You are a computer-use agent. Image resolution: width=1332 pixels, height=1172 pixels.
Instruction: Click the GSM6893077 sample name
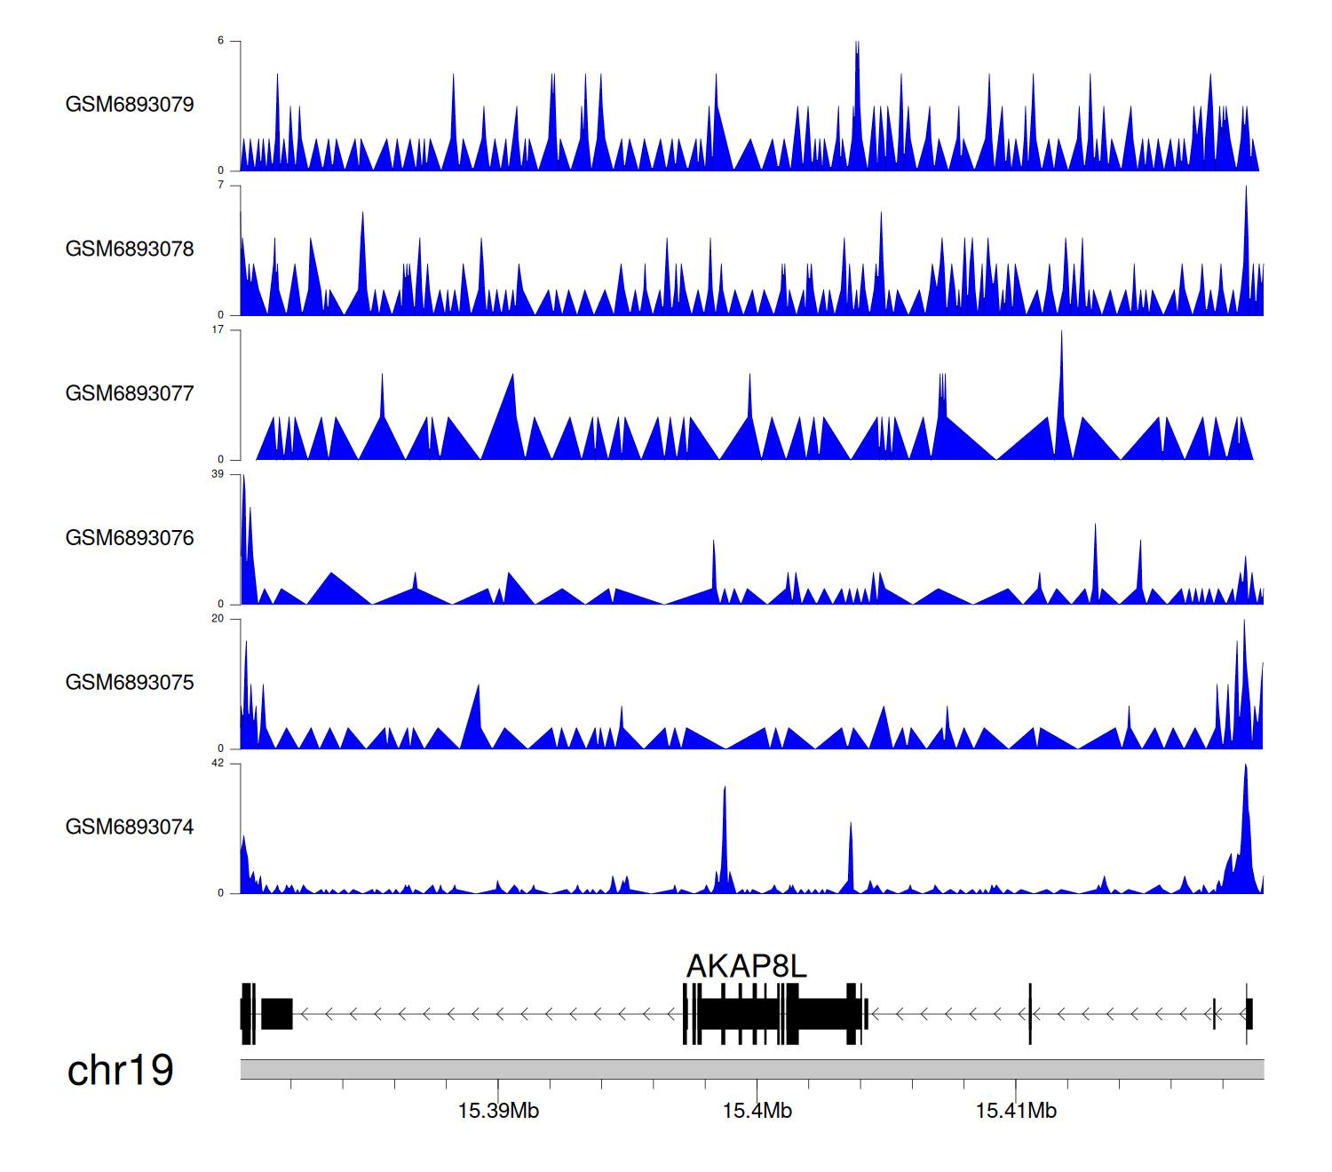130,394
